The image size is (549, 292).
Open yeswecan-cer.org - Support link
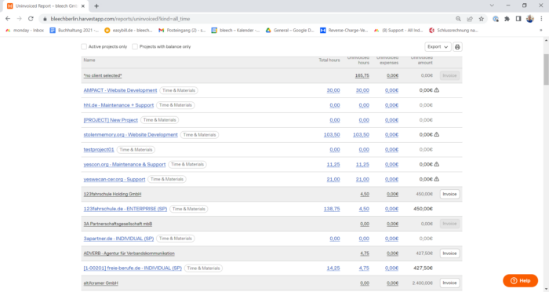(x=115, y=179)
